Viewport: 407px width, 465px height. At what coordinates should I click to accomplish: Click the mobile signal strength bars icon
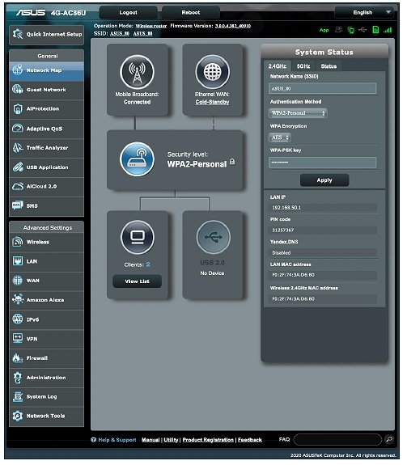click(x=388, y=30)
